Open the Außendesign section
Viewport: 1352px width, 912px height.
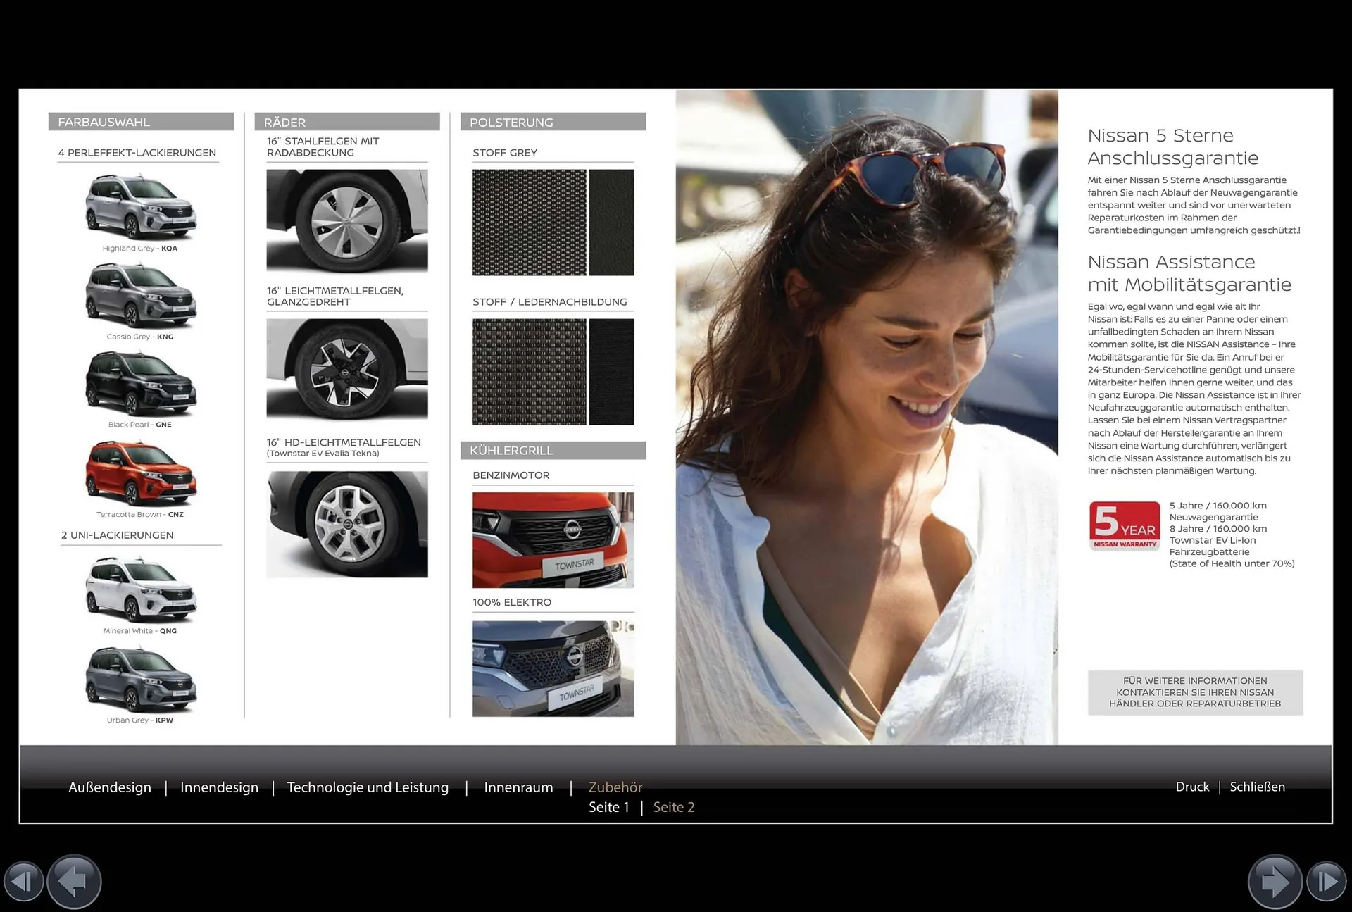point(110,787)
